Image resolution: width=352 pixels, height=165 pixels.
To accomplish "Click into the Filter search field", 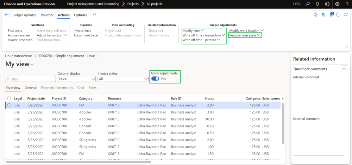I will pyautogui.click(x=31, y=79).
